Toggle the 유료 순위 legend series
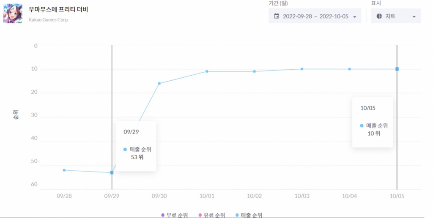Viewport: 433px width, 218px height. click(x=211, y=215)
